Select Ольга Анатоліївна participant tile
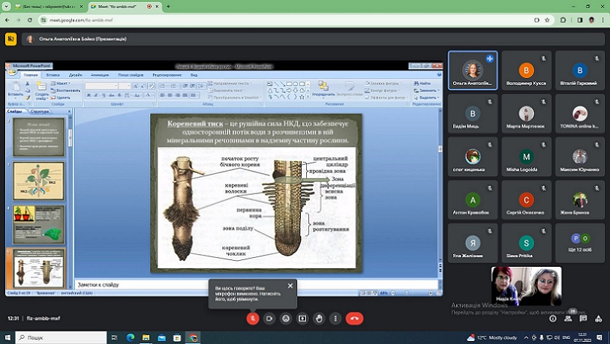The height and width of the screenshot is (344, 610). (x=473, y=70)
